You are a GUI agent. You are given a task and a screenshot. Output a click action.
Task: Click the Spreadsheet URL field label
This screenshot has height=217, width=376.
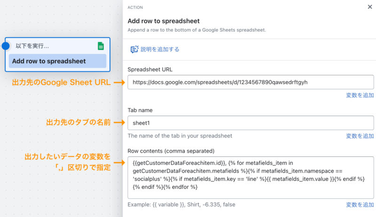[x=150, y=70]
